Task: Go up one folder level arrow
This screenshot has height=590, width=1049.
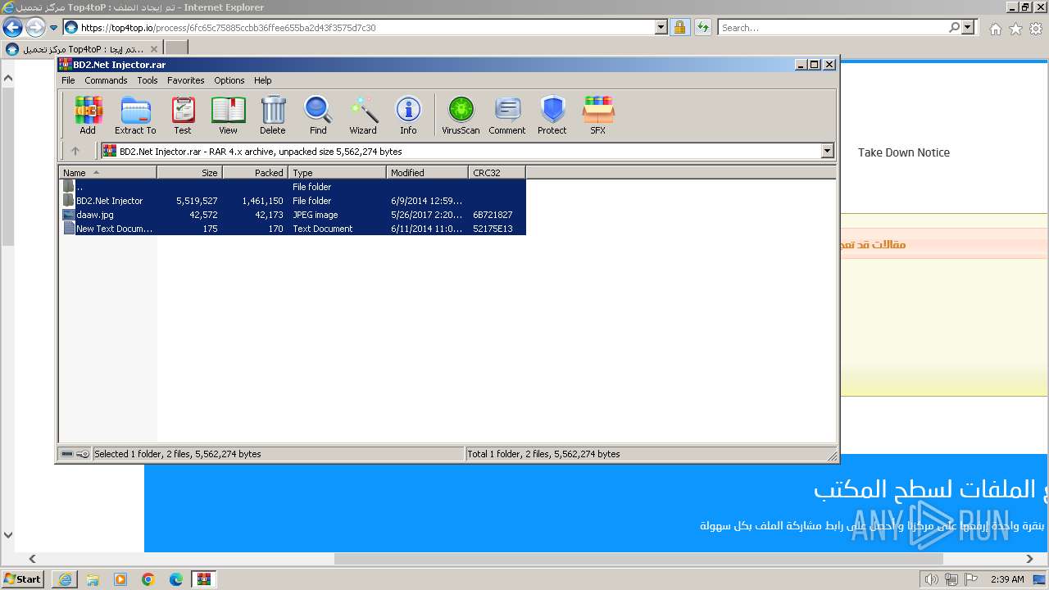Action: [75, 151]
